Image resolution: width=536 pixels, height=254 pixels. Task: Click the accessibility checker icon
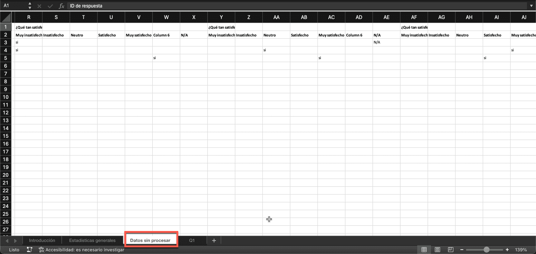41,250
